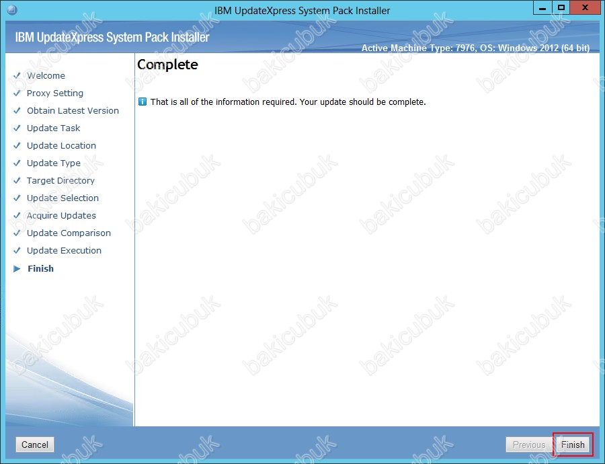Maximize the installer window
605x464 pixels.
coord(561,8)
